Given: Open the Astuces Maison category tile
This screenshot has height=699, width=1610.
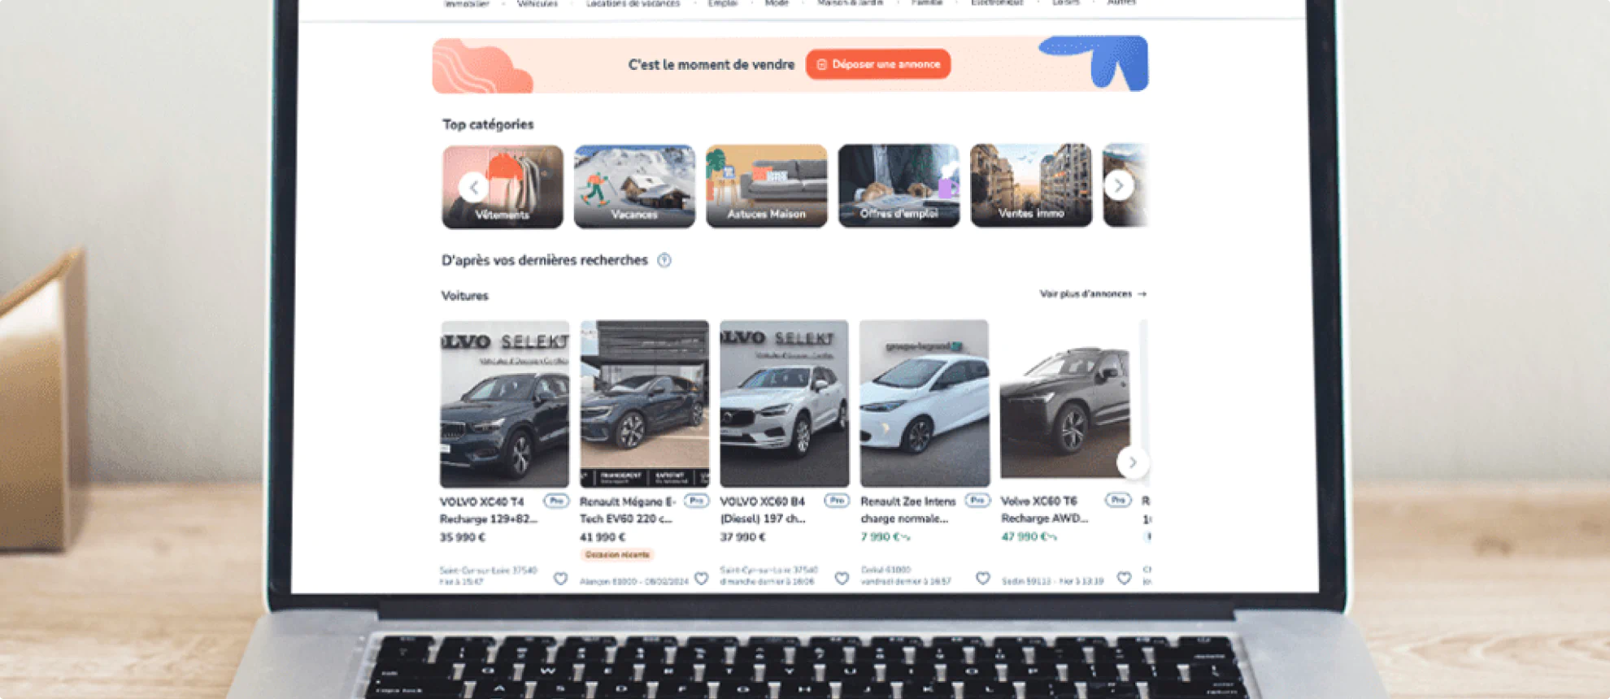Looking at the screenshot, I should coord(767,186).
